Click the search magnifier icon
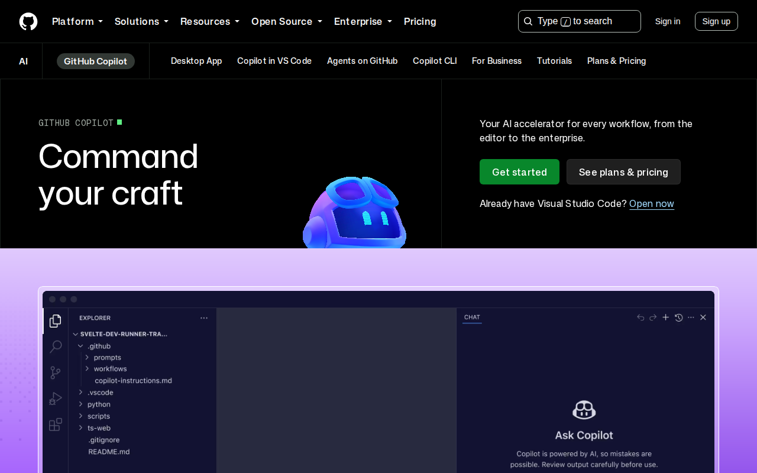 (528, 21)
